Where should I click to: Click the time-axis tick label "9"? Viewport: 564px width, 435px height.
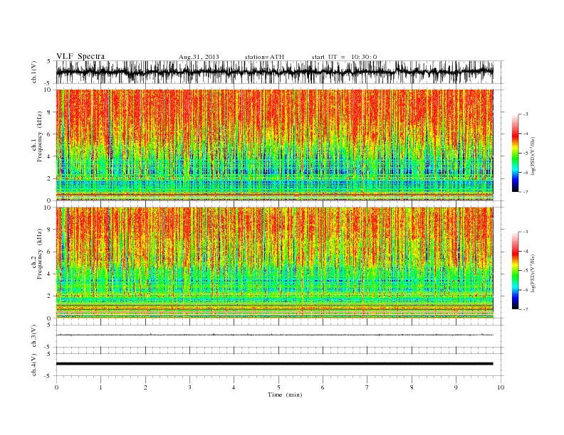pos(456,387)
